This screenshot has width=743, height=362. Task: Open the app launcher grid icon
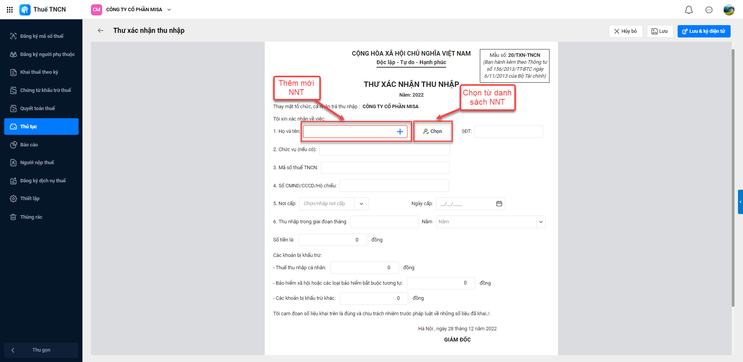click(x=10, y=10)
